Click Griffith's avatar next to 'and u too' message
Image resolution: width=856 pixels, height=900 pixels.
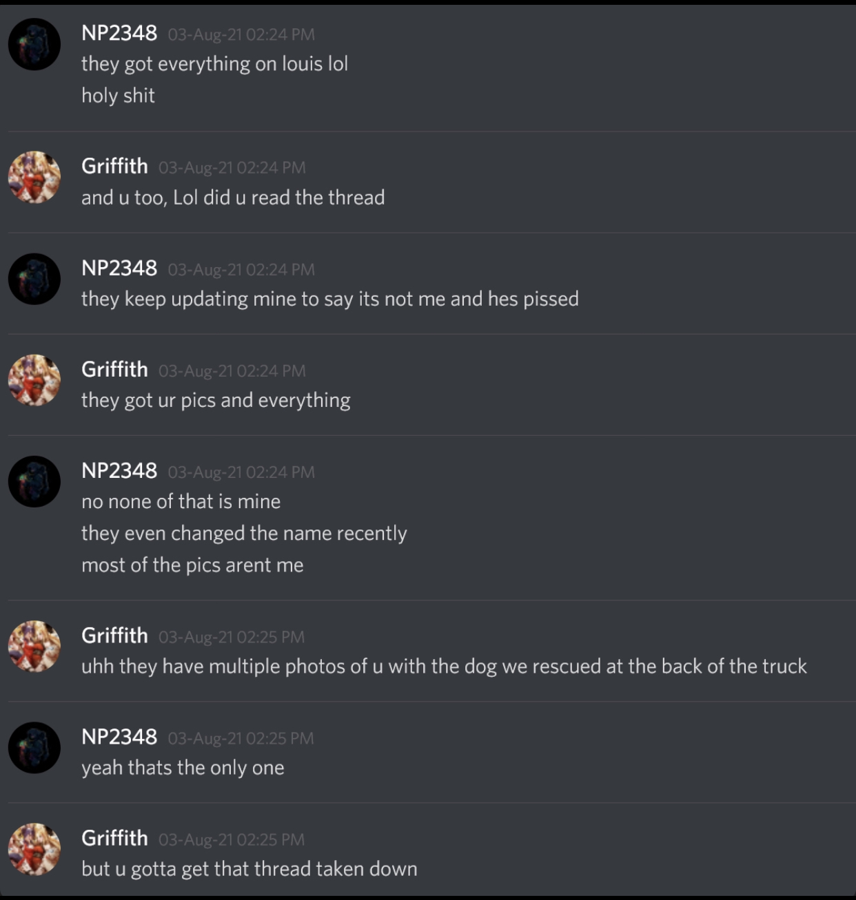34,178
